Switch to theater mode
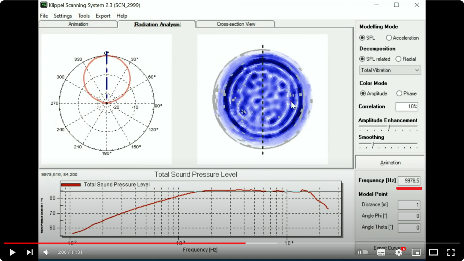464x261 pixels. (434, 252)
